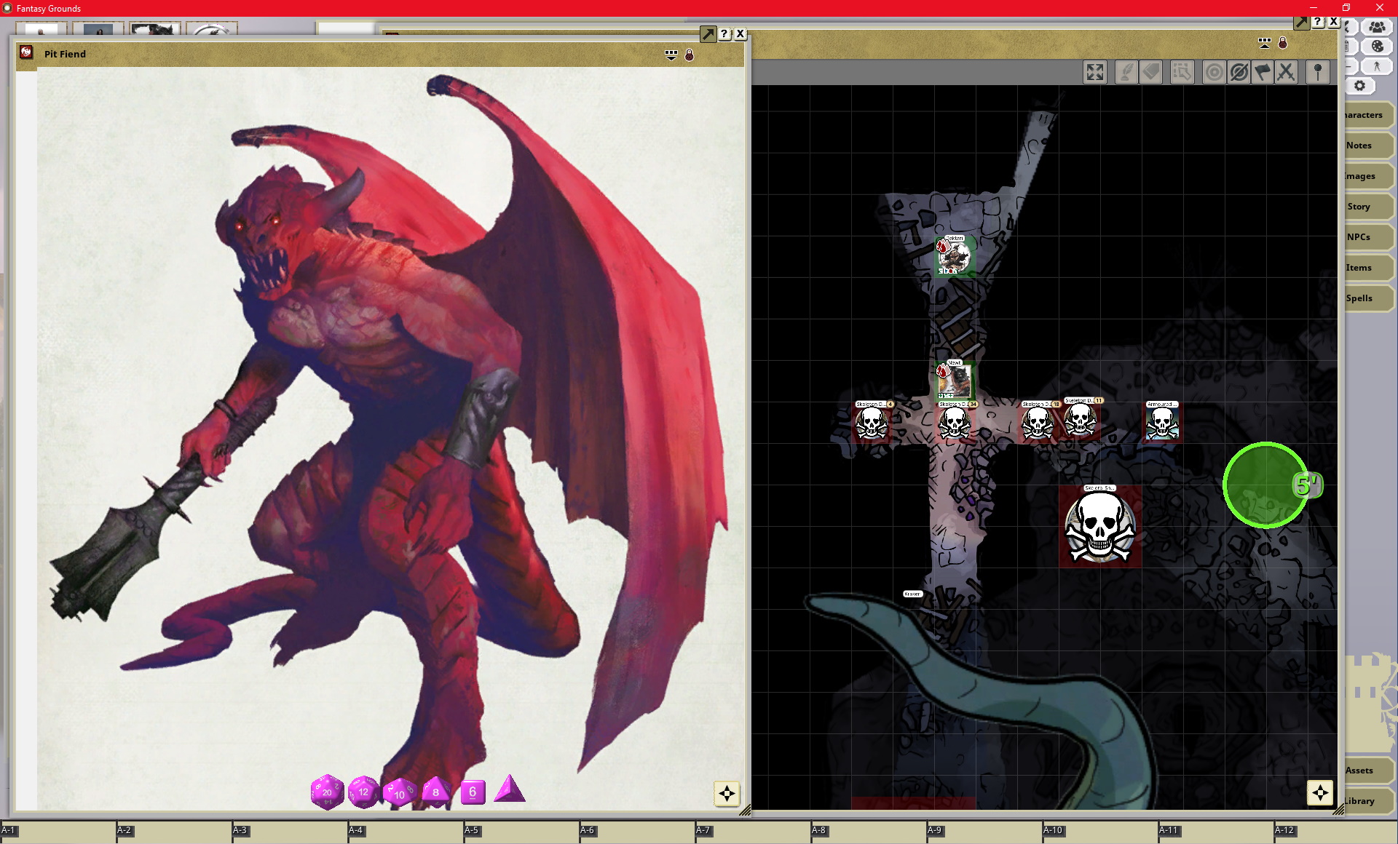Click hotkey slot A-12

click(1332, 833)
